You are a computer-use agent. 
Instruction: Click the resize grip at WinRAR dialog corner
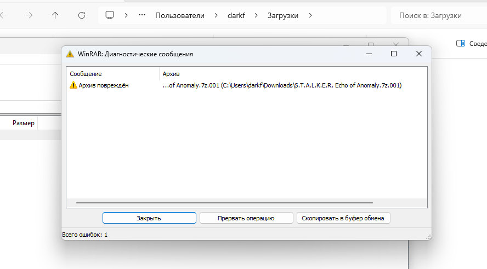428,237
